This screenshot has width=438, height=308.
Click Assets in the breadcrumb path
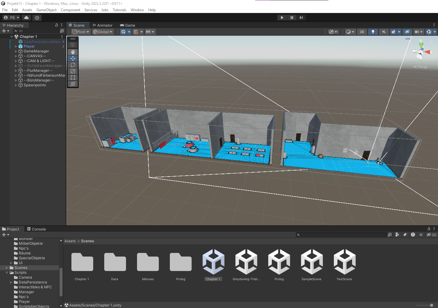(x=70, y=241)
